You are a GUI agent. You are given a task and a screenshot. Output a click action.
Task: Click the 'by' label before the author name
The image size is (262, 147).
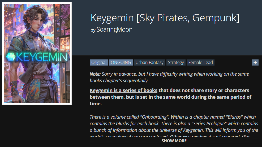[93, 30]
